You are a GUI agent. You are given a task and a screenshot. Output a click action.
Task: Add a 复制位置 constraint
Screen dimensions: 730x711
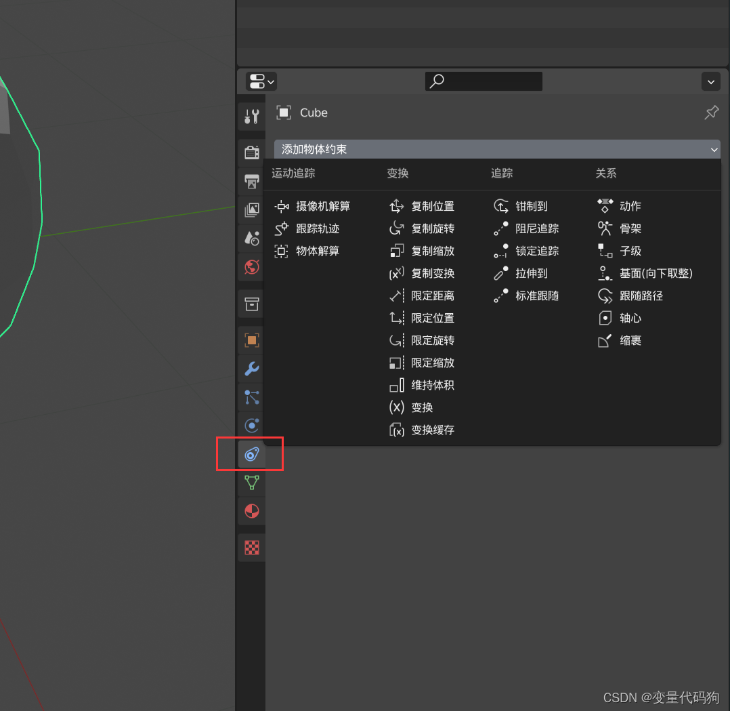point(433,206)
